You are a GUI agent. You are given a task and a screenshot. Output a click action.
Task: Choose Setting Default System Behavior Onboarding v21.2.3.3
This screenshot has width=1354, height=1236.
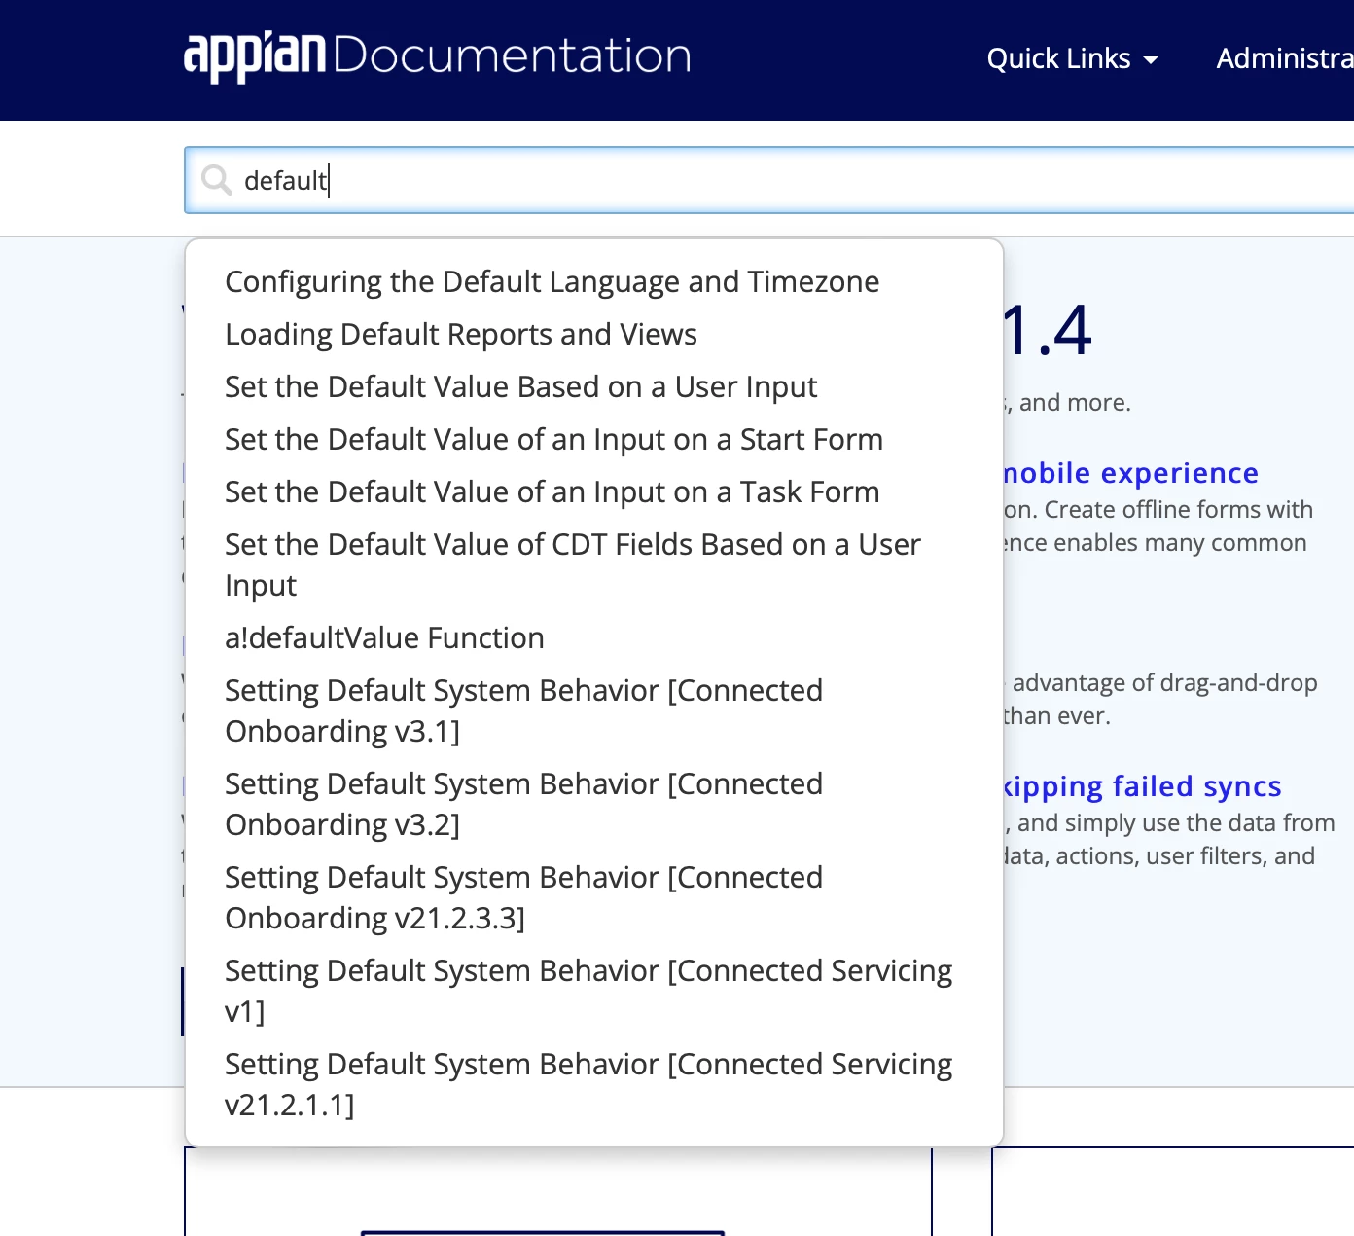[x=523, y=897]
